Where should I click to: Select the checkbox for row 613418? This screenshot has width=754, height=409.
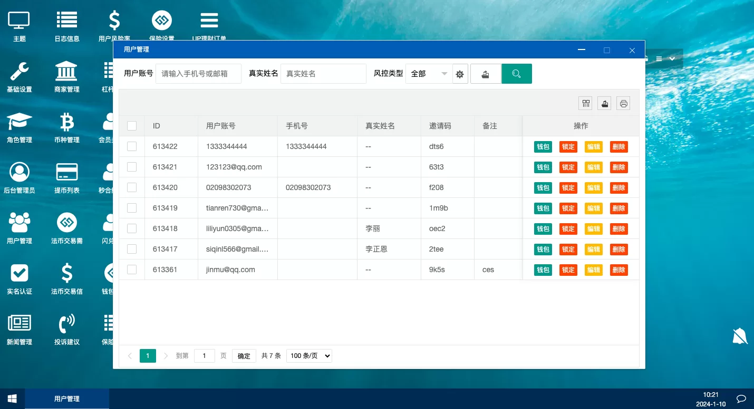[x=132, y=228]
